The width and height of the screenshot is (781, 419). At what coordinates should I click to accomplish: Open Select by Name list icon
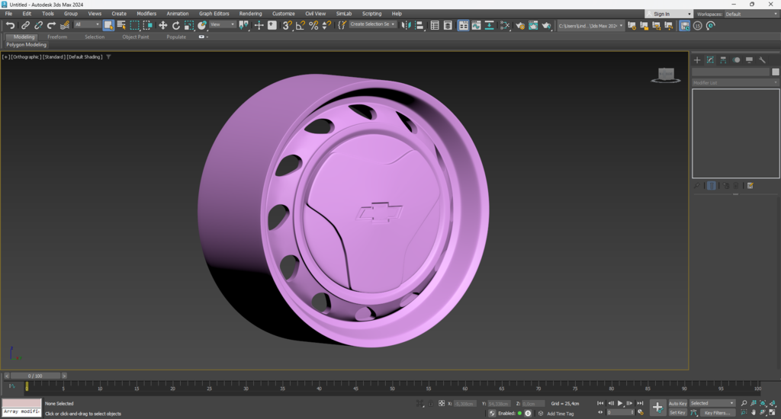tap(121, 25)
